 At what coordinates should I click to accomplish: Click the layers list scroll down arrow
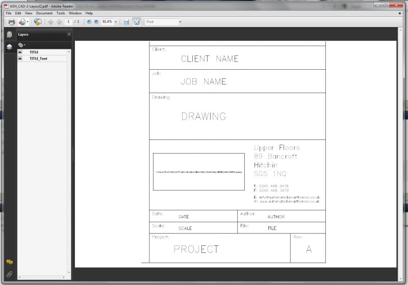coord(69,273)
